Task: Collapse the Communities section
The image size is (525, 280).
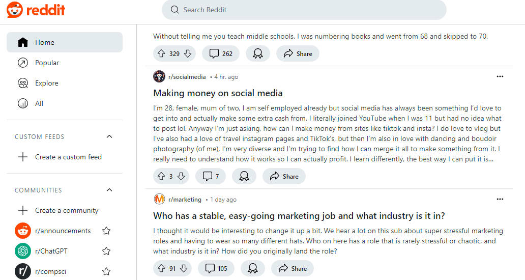Action: pyautogui.click(x=109, y=190)
